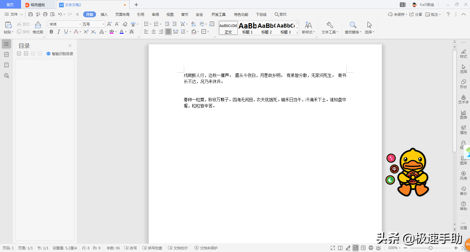Align text right

pyautogui.click(x=161, y=32)
